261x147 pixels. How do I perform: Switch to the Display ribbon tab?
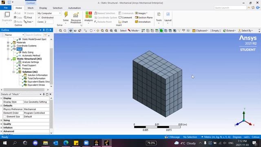click(x=43, y=8)
